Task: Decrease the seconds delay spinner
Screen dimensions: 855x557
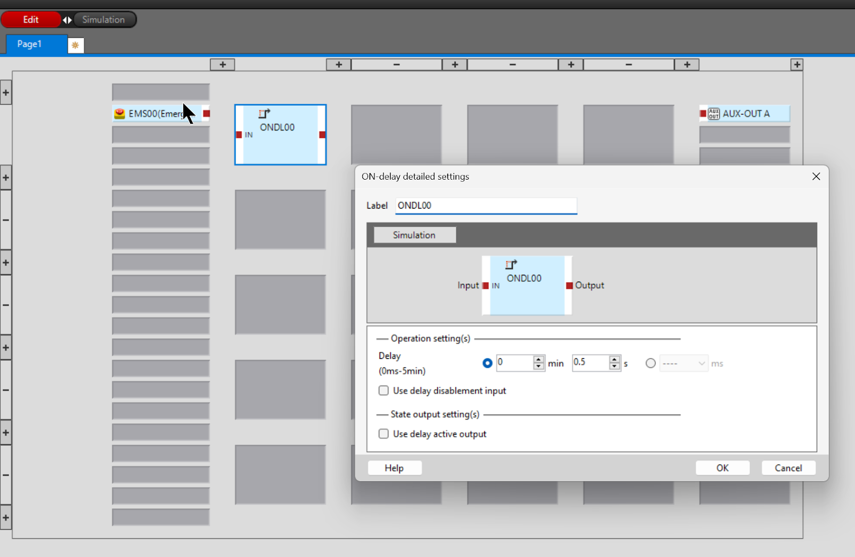Action: coord(615,367)
